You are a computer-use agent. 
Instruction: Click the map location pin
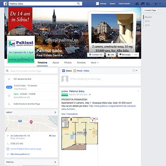(x=31, y=122)
